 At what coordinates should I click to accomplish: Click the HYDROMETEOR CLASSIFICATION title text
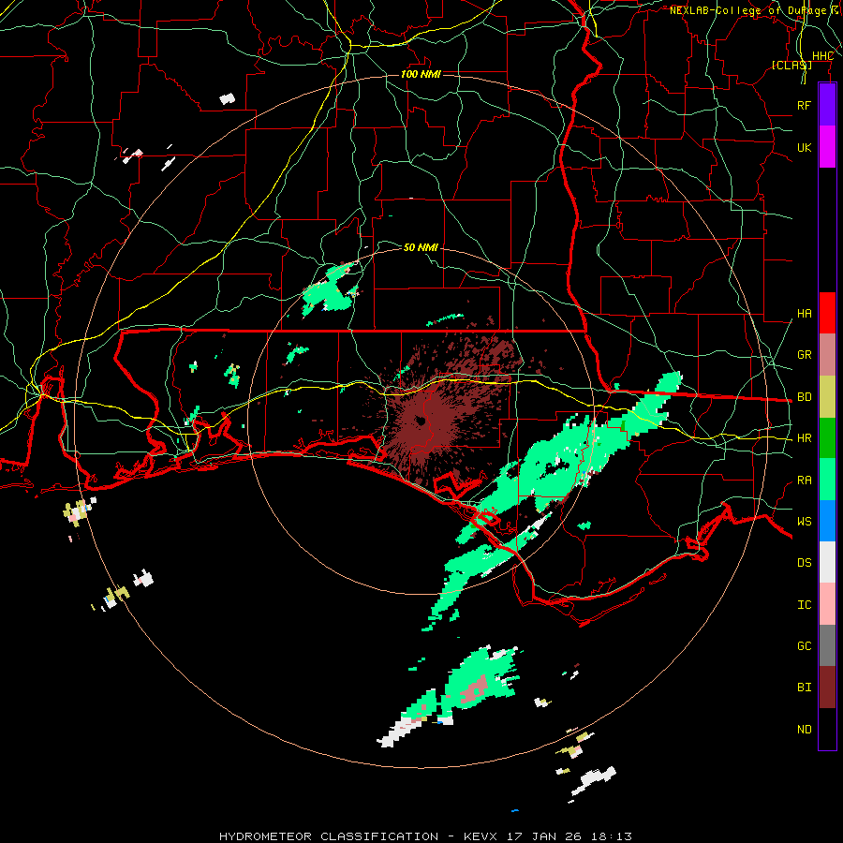tap(329, 836)
